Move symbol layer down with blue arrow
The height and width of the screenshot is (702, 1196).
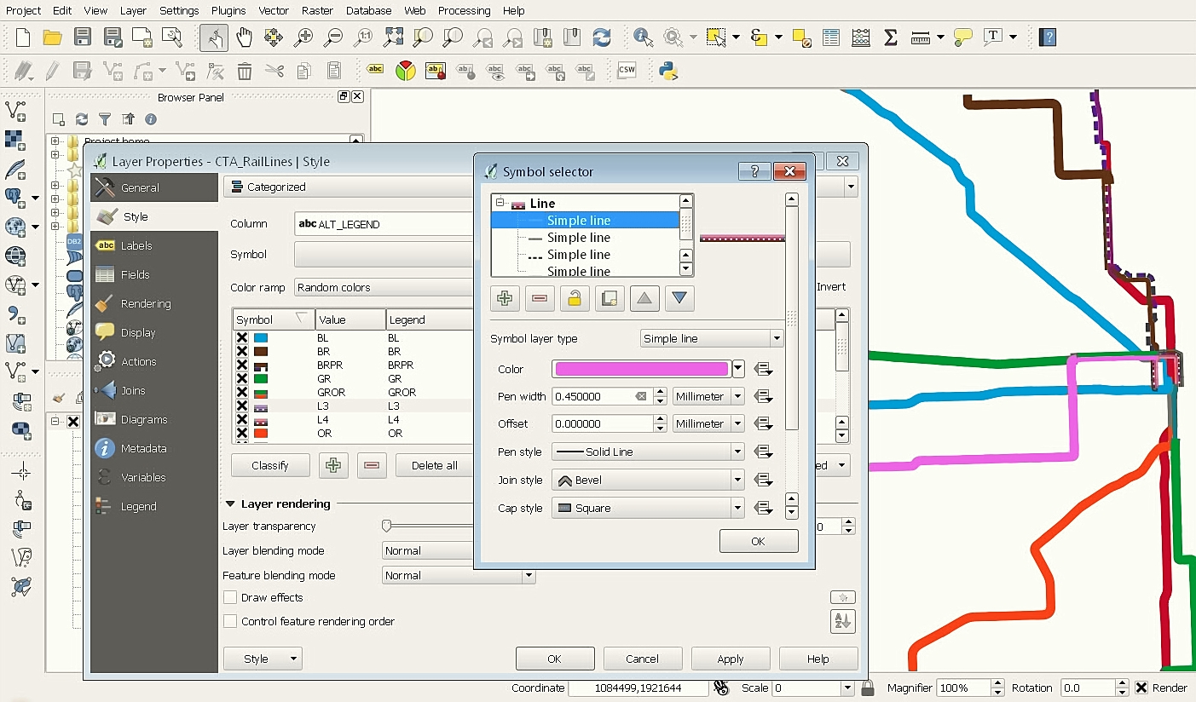pyautogui.click(x=679, y=298)
